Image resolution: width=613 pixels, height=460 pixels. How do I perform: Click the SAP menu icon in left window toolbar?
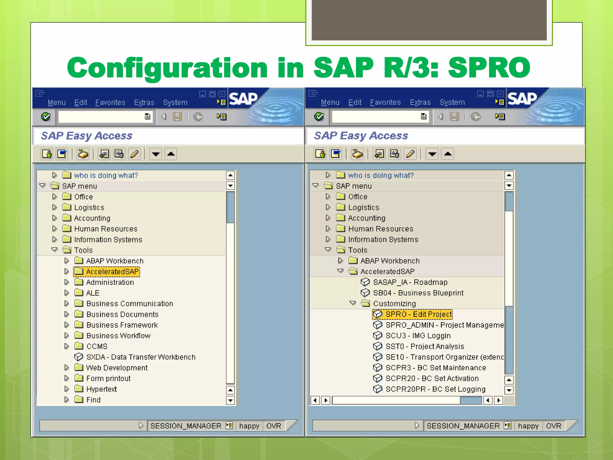click(x=62, y=154)
